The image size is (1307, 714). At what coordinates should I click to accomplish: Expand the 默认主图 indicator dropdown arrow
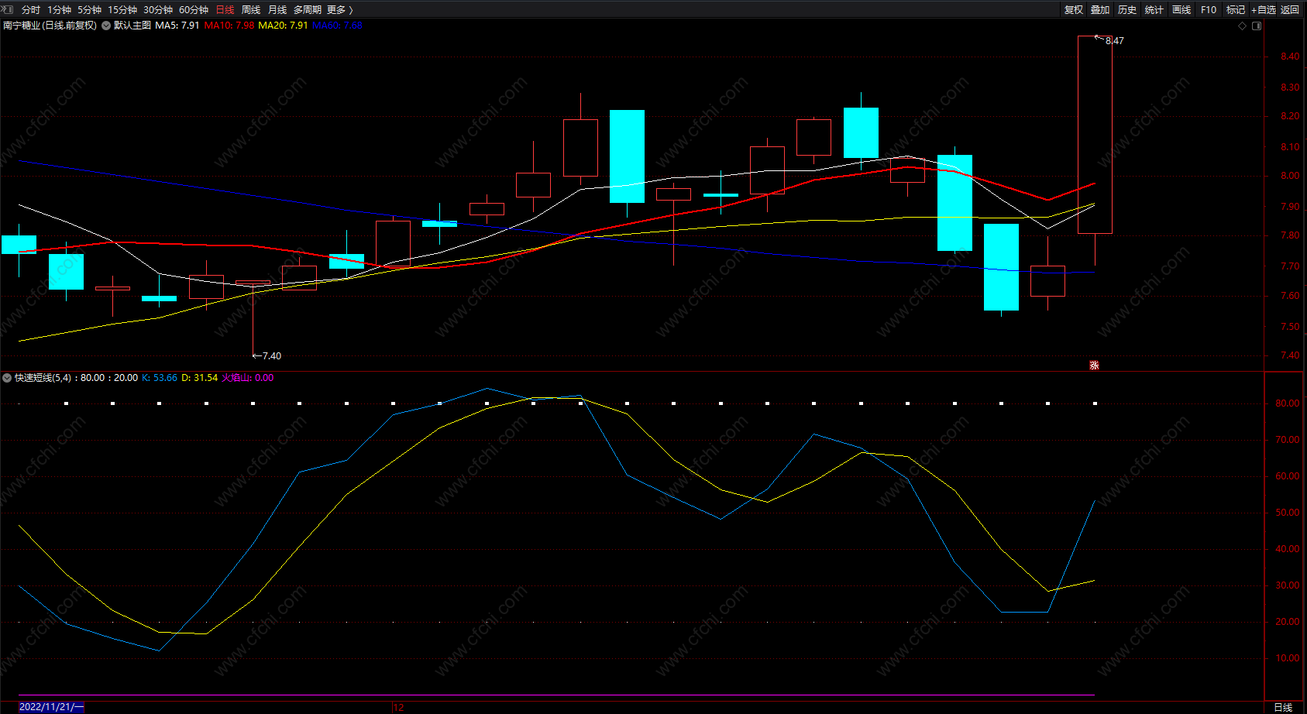click(x=106, y=26)
